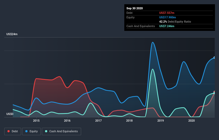This screenshot has height=140, width=219.
Task: Click the 2018 x-axis label
Action: (129, 121)
